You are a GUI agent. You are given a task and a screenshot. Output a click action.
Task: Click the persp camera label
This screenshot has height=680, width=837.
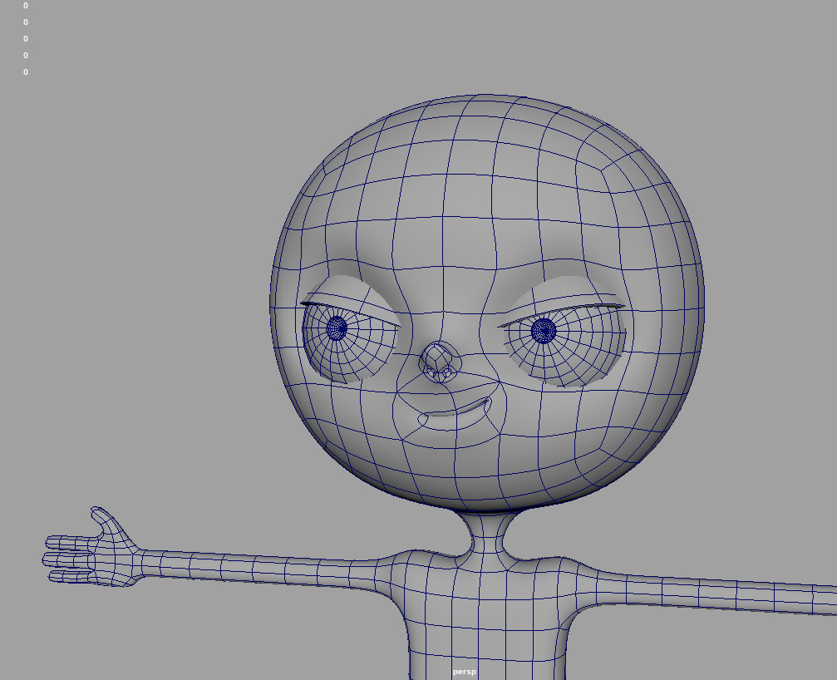(464, 672)
